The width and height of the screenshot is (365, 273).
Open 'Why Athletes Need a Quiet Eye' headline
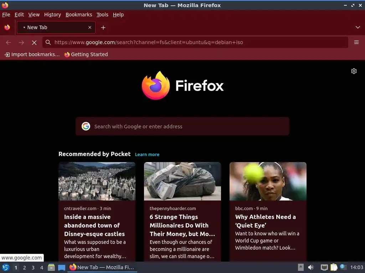pyautogui.click(x=265, y=221)
